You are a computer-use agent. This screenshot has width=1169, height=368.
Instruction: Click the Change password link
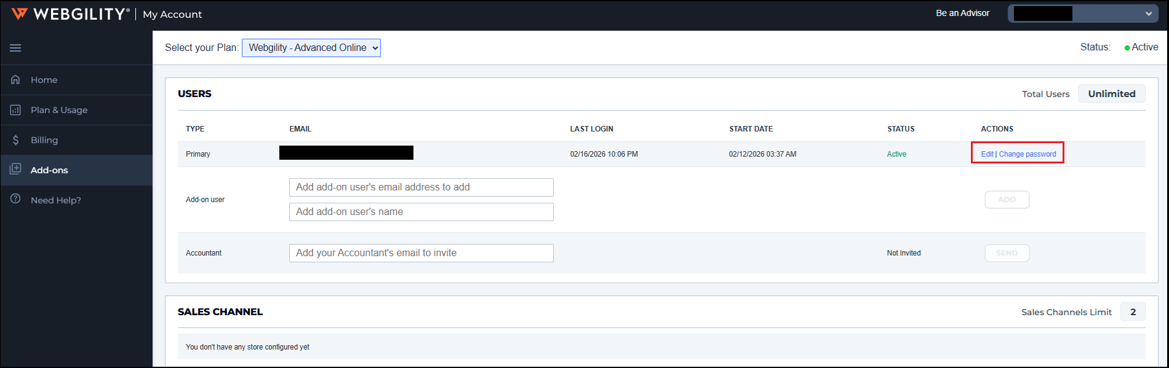1027,154
